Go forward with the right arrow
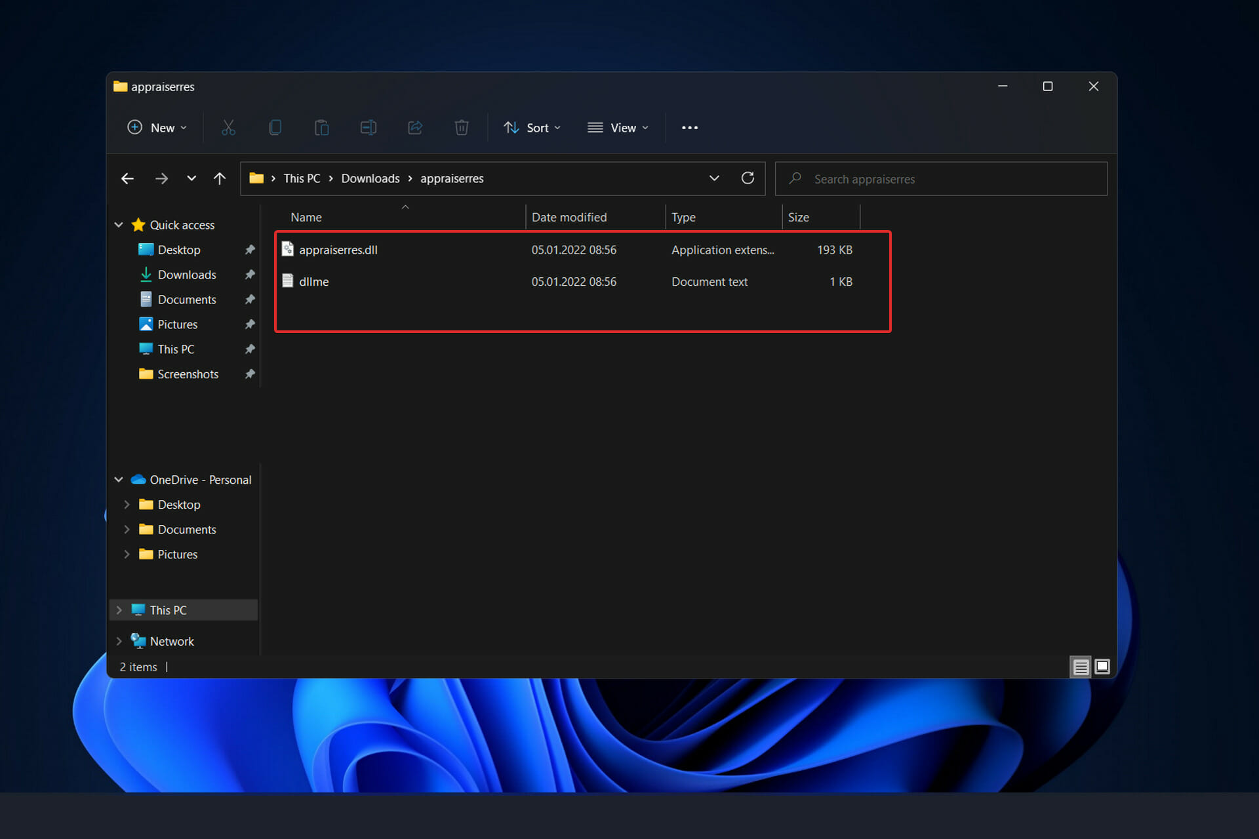The width and height of the screenshot is (1259, 839). [161, 178]
